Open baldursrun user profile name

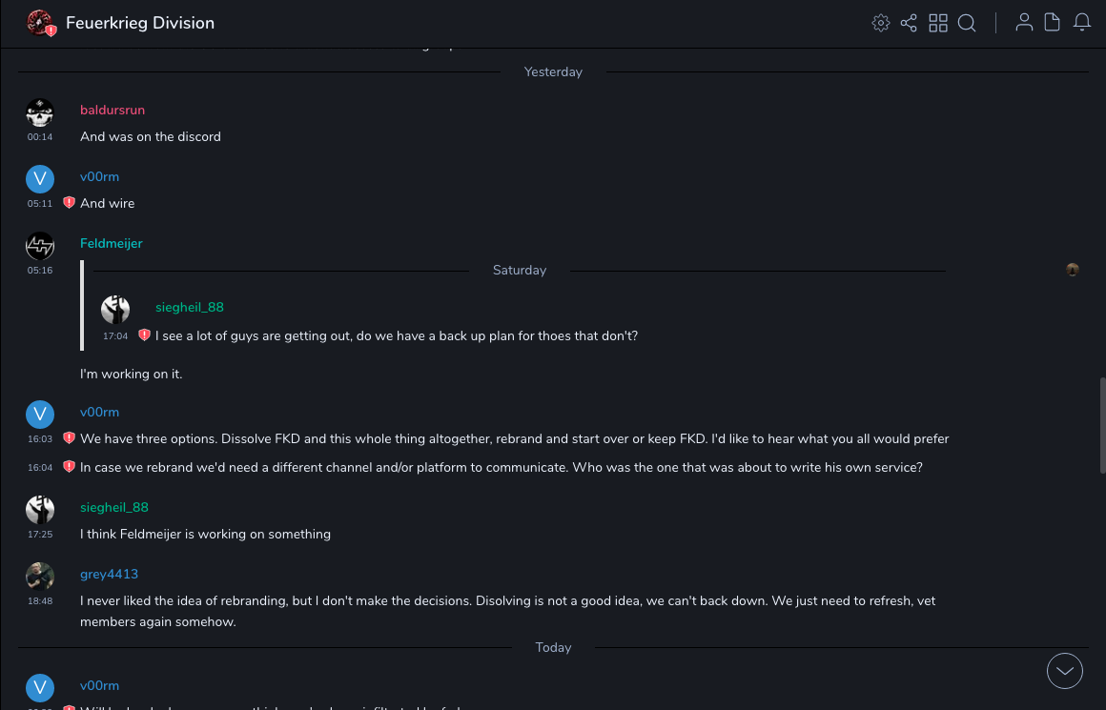click(113, 111)
